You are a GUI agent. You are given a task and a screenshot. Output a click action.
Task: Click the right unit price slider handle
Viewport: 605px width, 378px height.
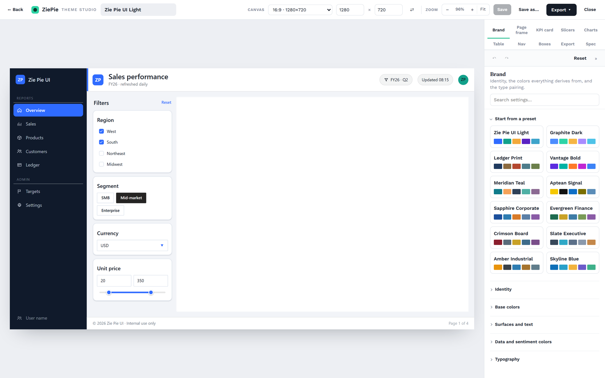coord(151,293)
